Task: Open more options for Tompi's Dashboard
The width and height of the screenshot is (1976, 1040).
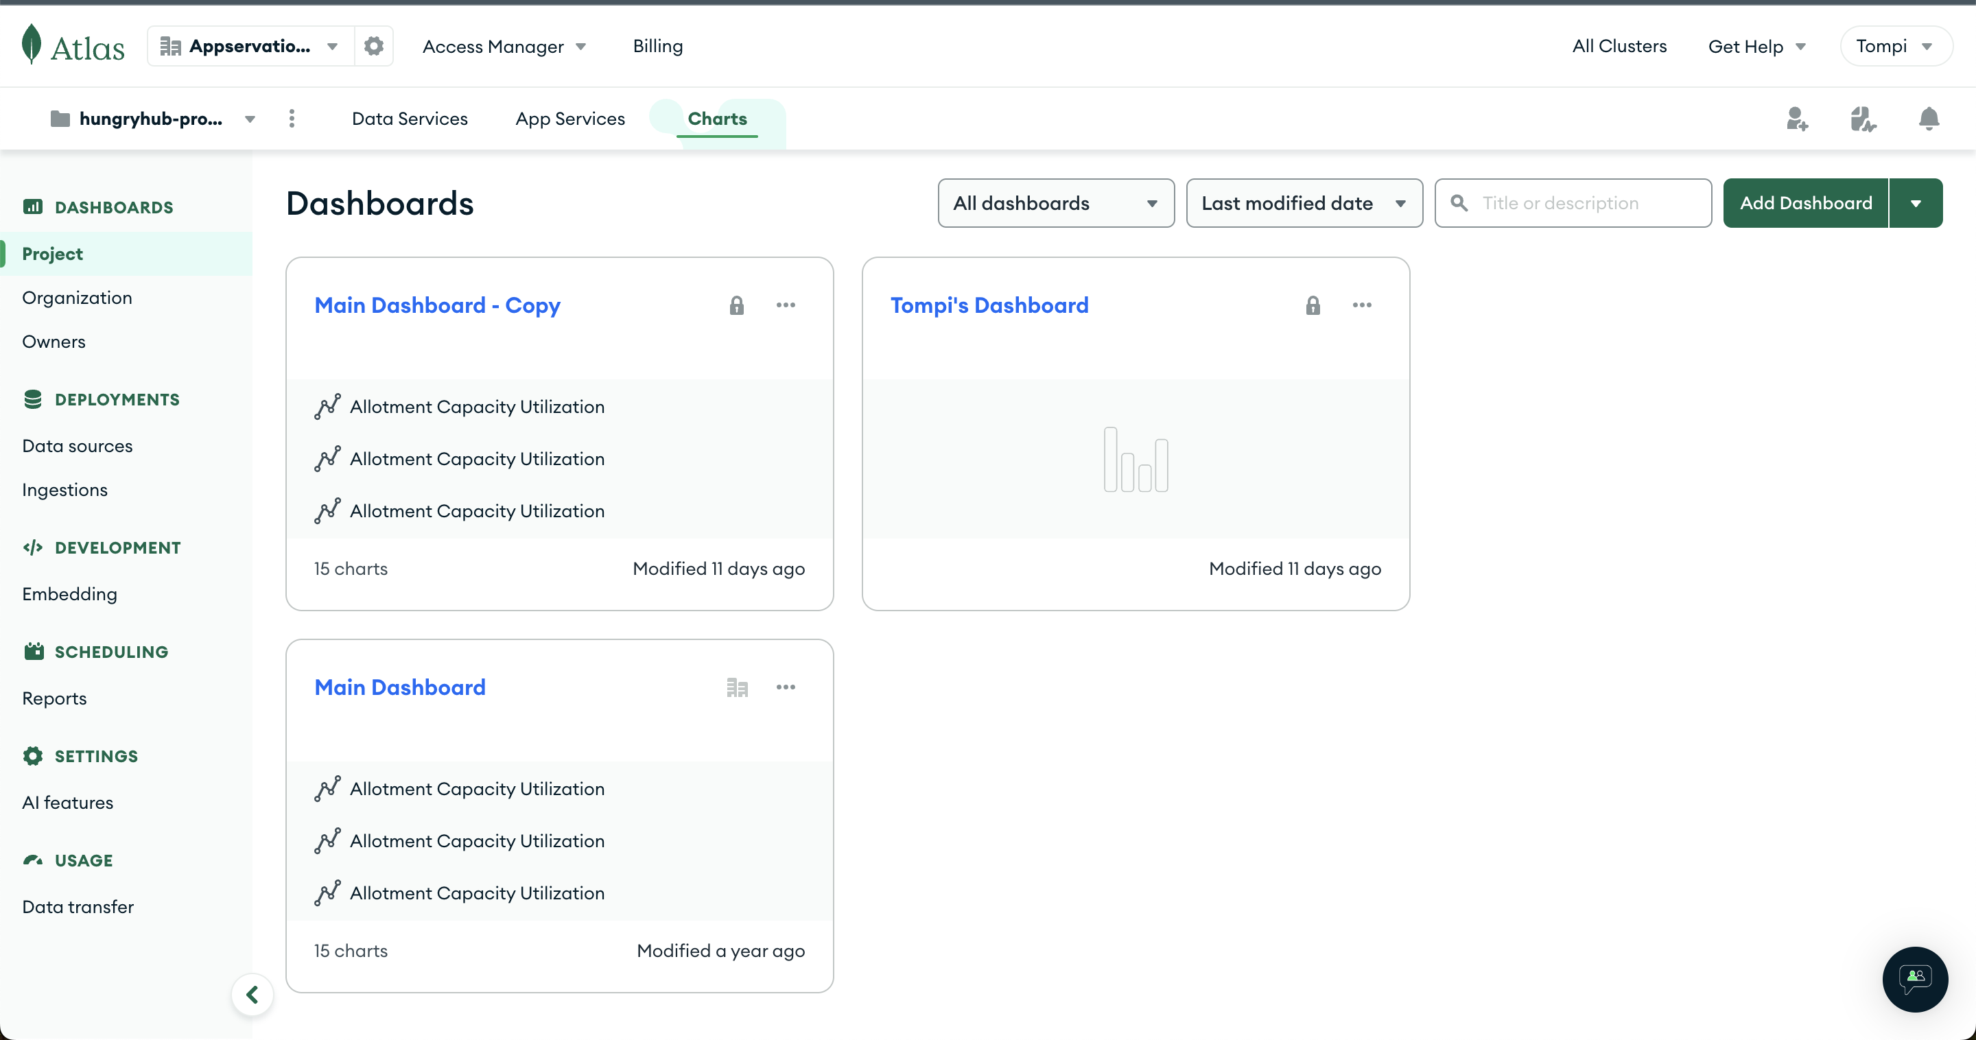Action: pos(1361,305)
